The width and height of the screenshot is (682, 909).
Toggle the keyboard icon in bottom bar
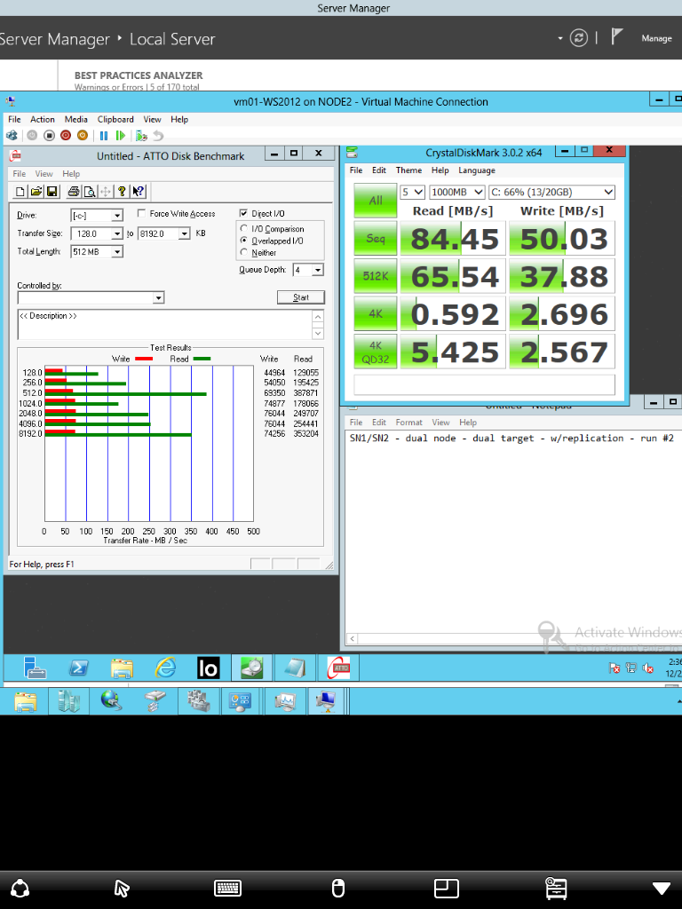coord(228,888)
